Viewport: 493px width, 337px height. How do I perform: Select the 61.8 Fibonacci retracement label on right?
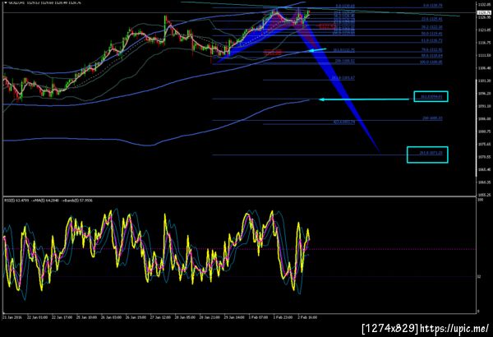(x=432, y=41)
